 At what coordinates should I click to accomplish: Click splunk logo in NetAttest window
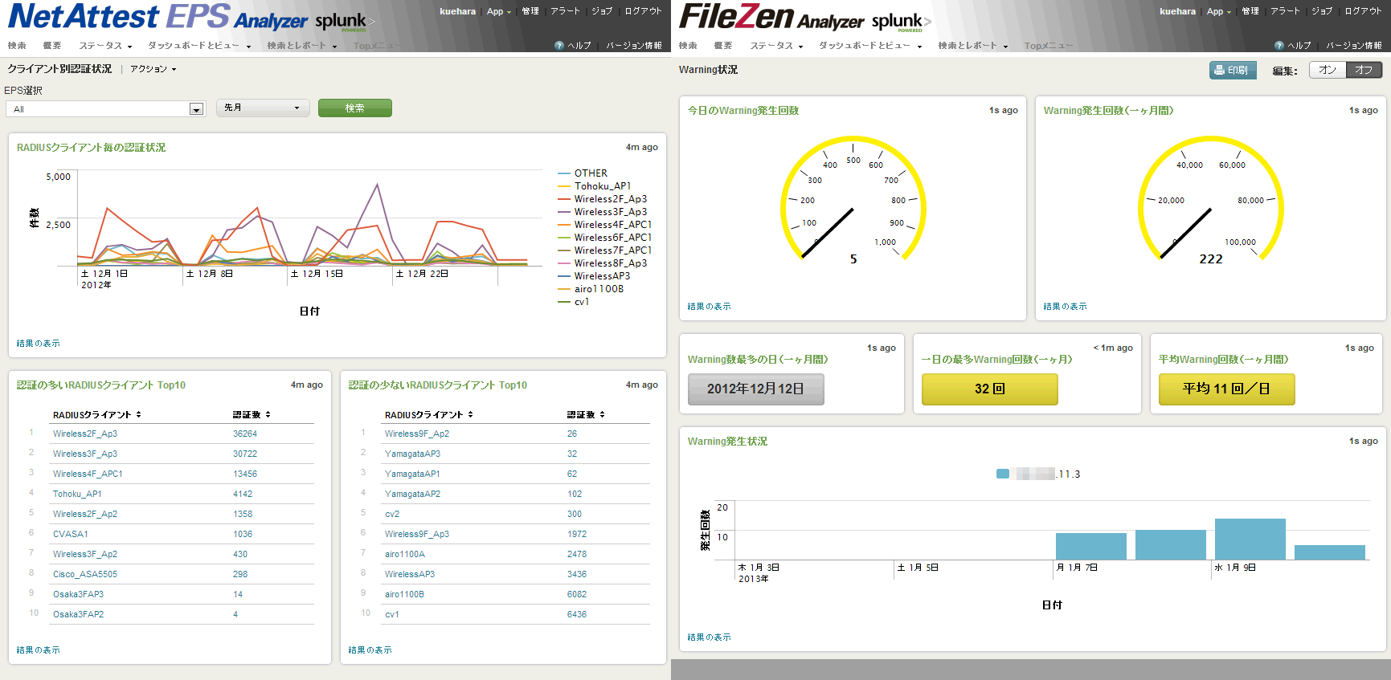(x=345, y=21)
